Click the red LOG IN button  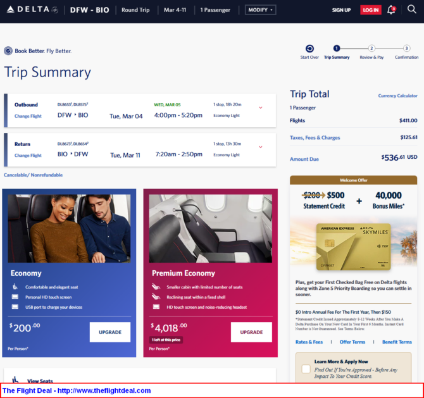tap(370, 10)
